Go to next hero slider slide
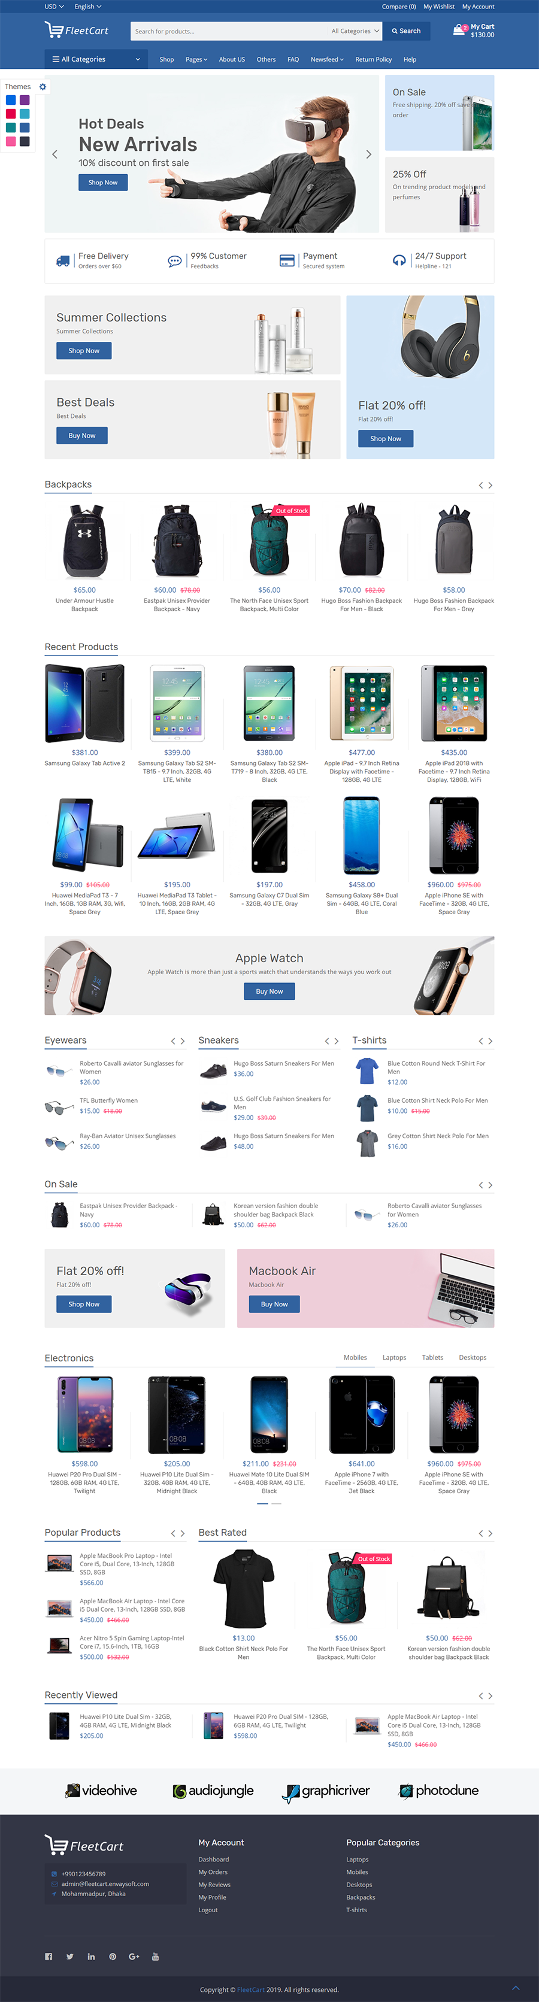 [x=369, y=154]
